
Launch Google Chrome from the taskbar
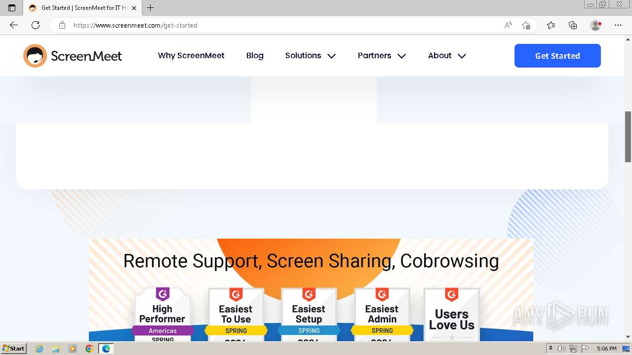pos(89,349)
